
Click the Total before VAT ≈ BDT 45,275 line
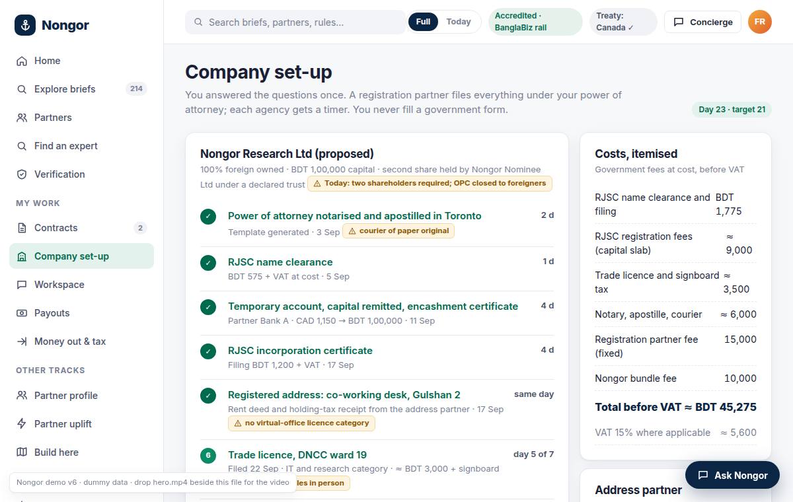point(675,407)
